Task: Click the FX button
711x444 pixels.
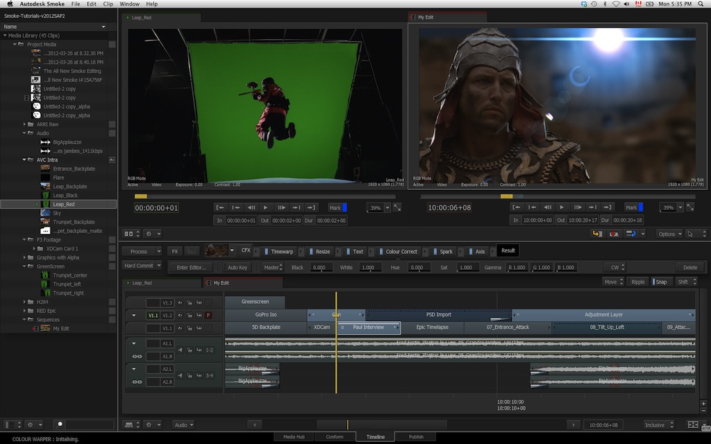Action: (x=174, y=251)
